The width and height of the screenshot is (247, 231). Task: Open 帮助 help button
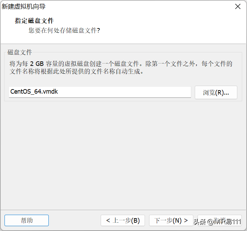[x=27, y=220]
